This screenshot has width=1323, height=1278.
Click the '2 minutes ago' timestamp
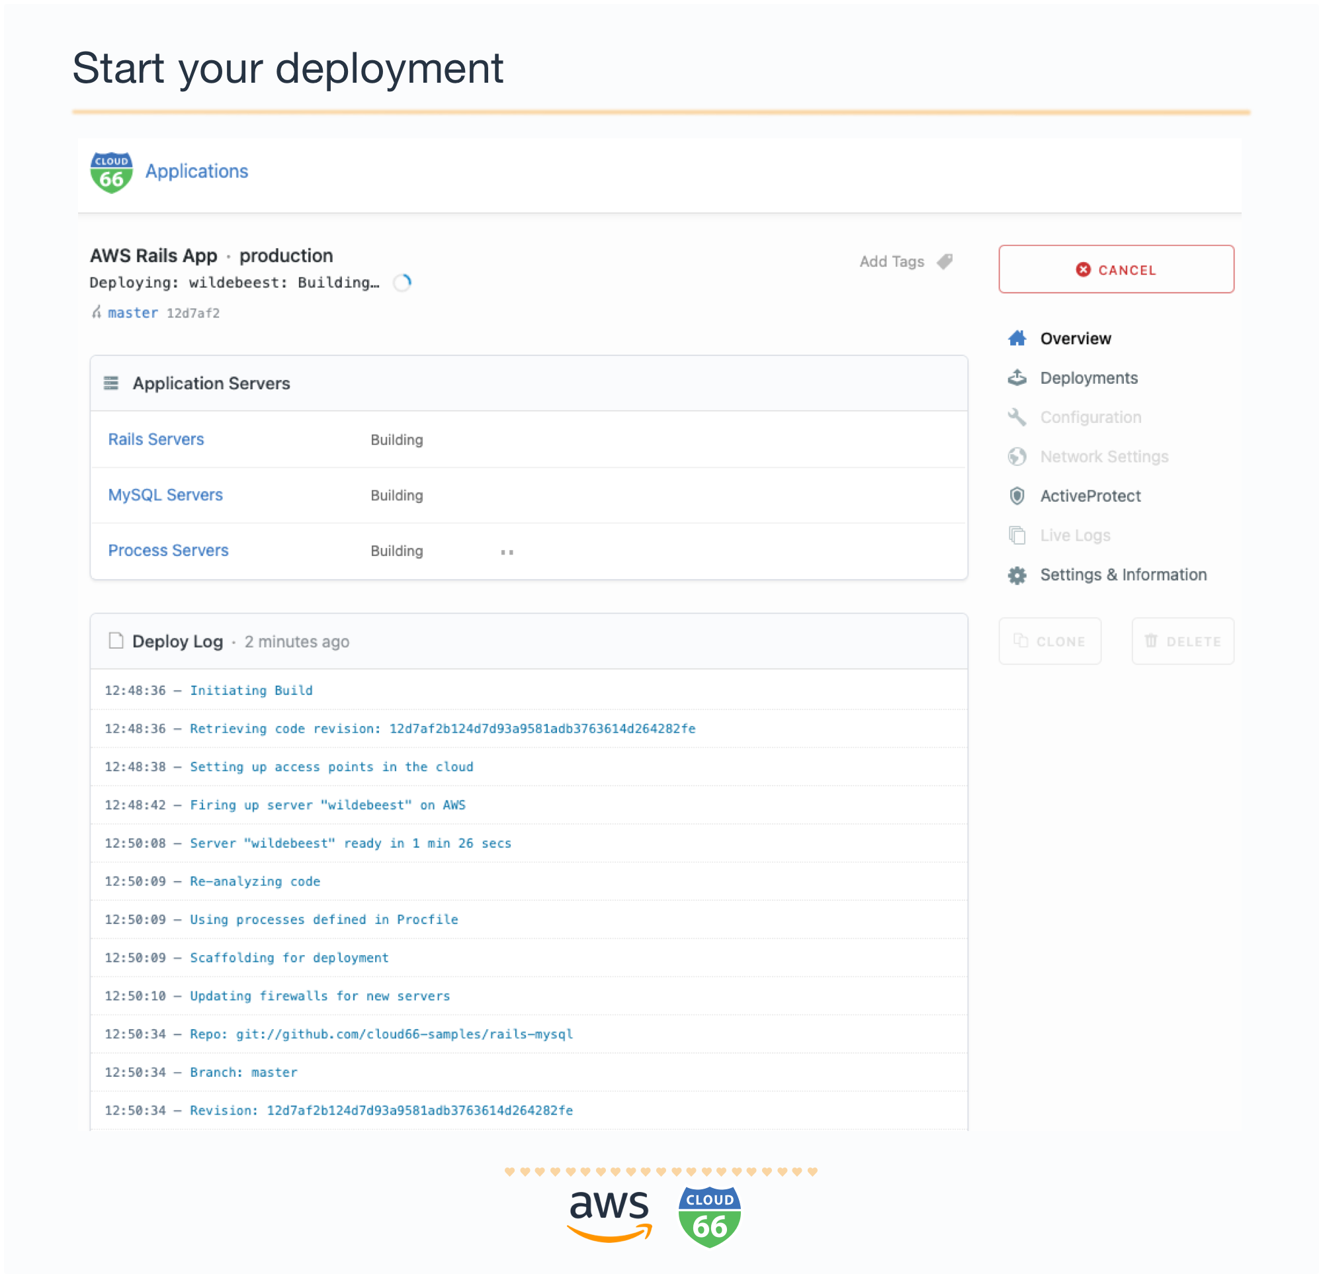pos(297,642)
